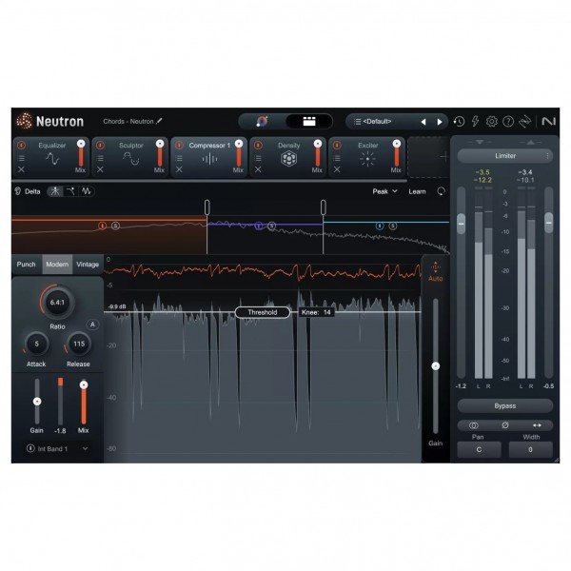Click the Limiter button
The image size is (571, 571).
point(505,156)
